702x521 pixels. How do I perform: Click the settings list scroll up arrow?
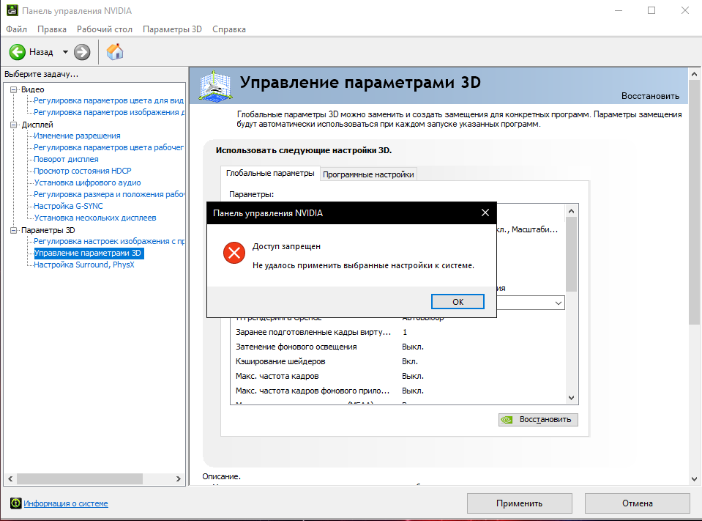click(571, 211)
